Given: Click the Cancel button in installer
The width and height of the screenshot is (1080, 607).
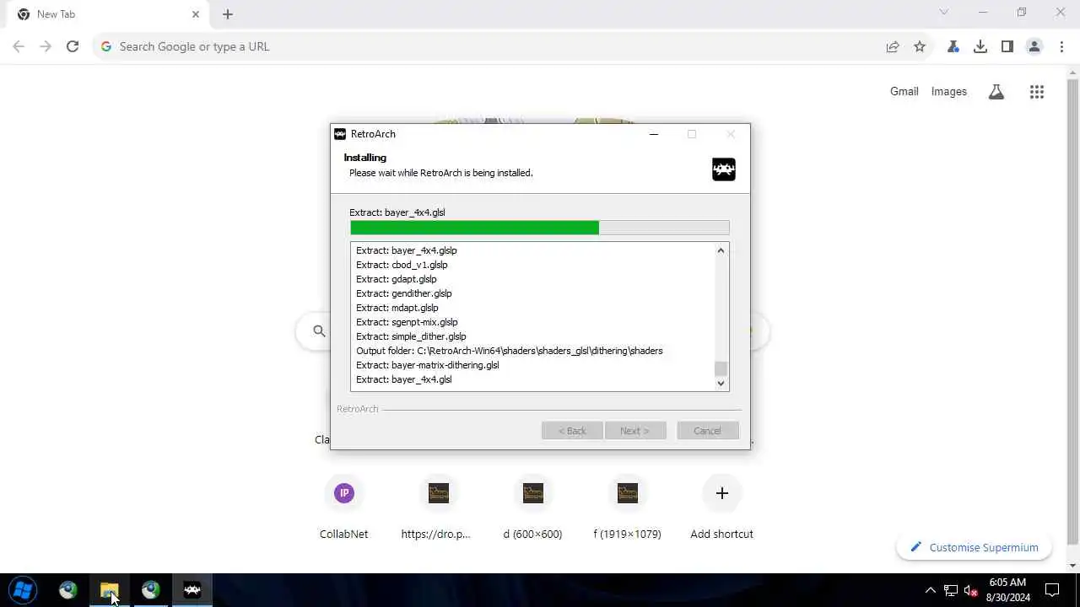Looking at the screenshot, I should click(x=707, y=431).
